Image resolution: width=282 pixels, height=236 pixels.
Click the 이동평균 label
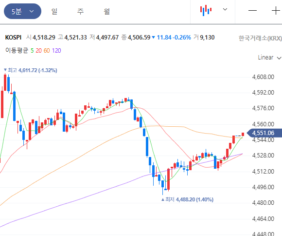coord(17,50)
